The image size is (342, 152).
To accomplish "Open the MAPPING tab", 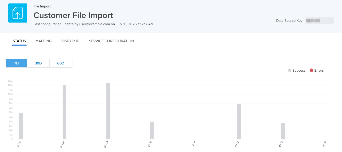I will click(x=44, y=41).
